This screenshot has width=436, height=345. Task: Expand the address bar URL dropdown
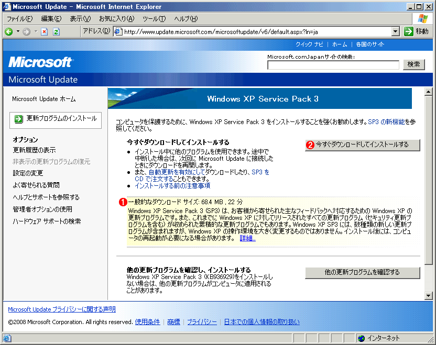tap(396, 31)
